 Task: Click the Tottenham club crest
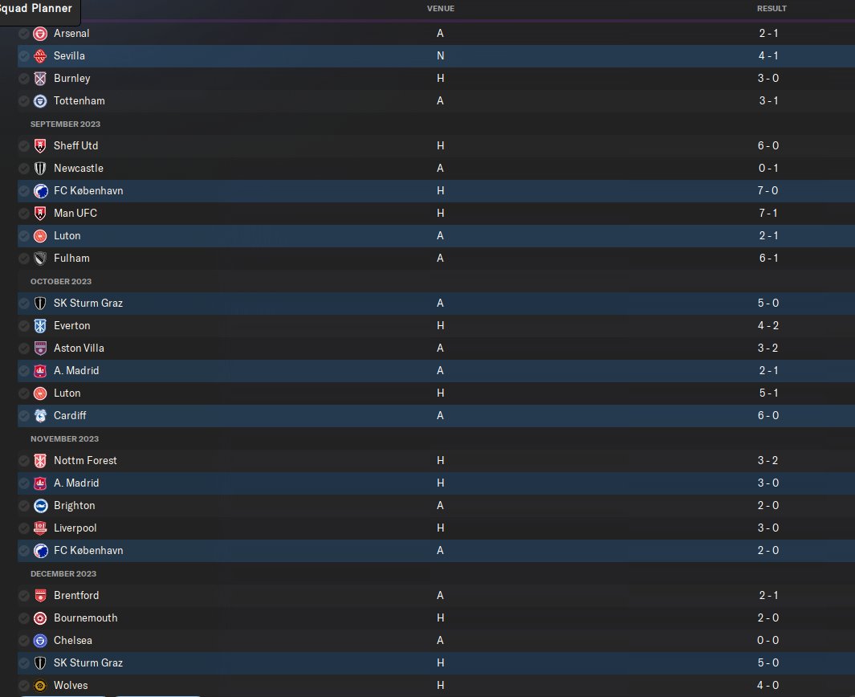(x=40, y=101)
